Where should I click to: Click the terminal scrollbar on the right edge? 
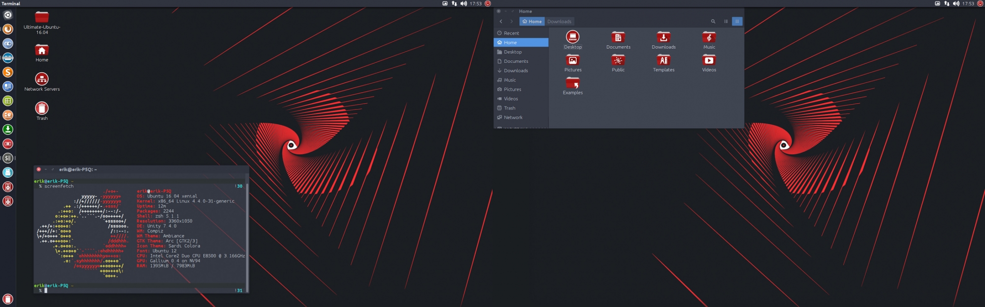click(247, 237)
